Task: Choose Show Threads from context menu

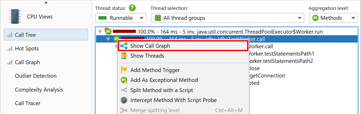Action: click(147, 56)
